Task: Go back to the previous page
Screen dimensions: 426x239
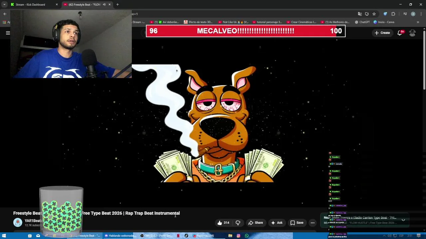Action: pos(5,14)
